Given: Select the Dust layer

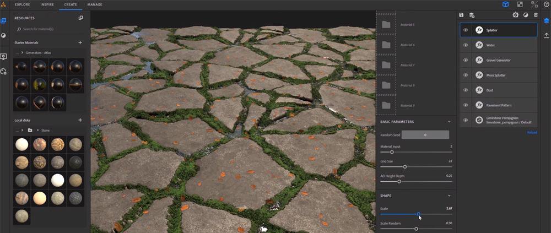Looking at the screenshot, I should tap(498, 90).
